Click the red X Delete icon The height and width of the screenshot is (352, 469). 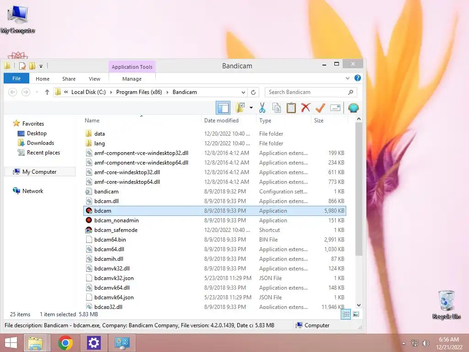pyautogui.click(x=305, y=108)
